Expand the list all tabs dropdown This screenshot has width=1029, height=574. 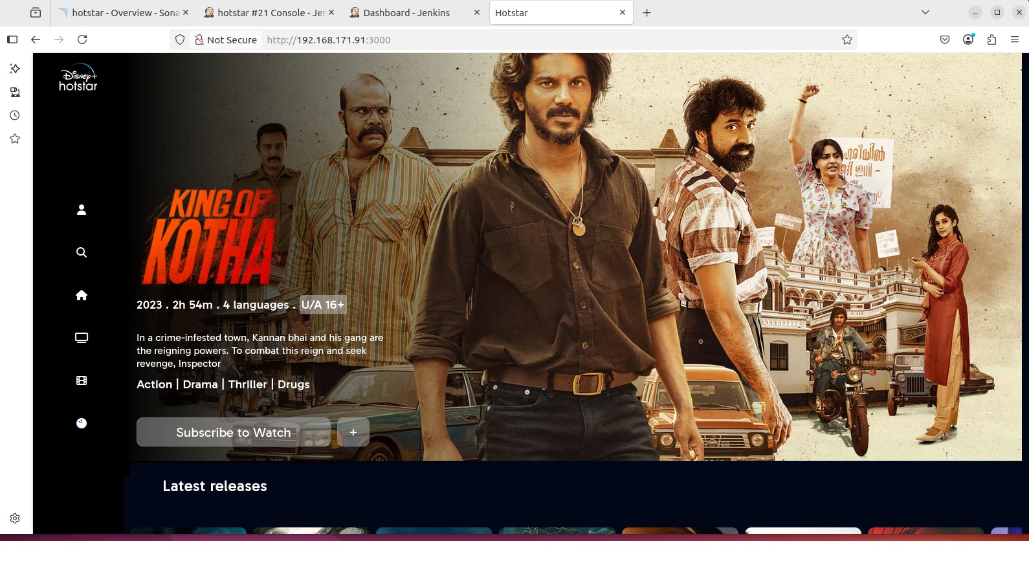(925, 12)
